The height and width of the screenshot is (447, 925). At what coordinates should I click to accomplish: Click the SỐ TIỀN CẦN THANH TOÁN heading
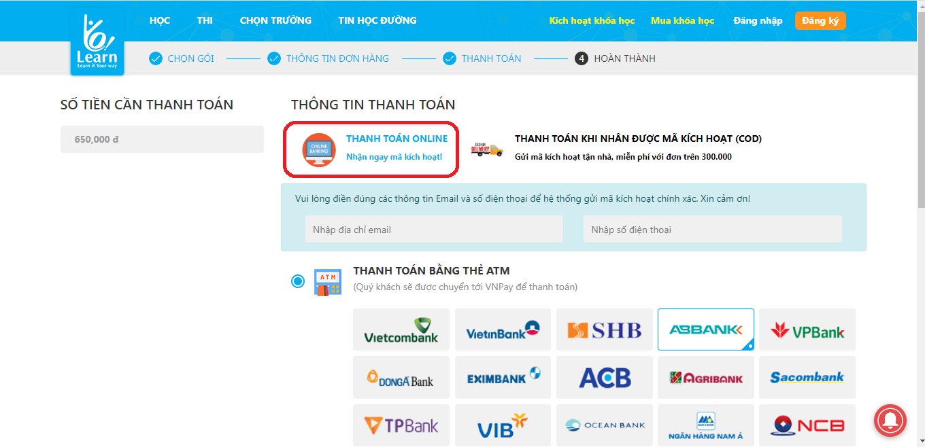point(147,105)
